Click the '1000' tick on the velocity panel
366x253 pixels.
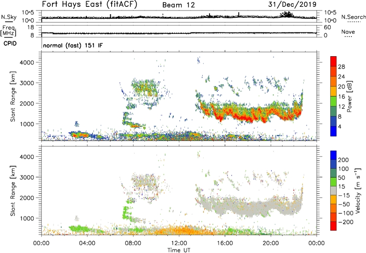tap(27, 218)
